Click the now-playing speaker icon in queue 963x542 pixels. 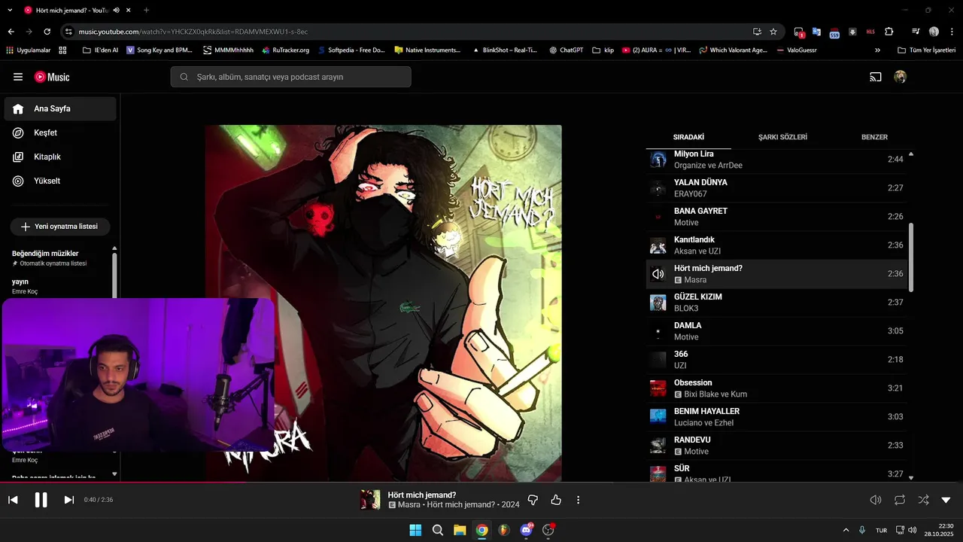click(658, 274)
